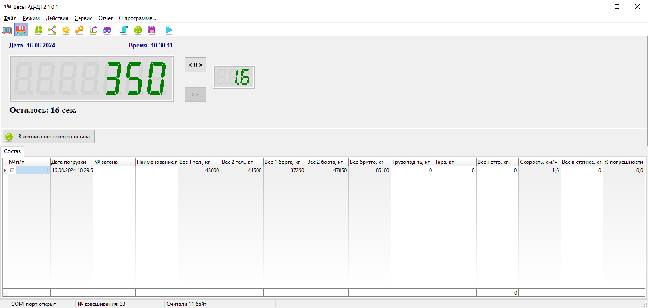Click the № вагона cell in row 1
Image resolution: width=648 pixels, height=308 pixels.
point(114,170)
